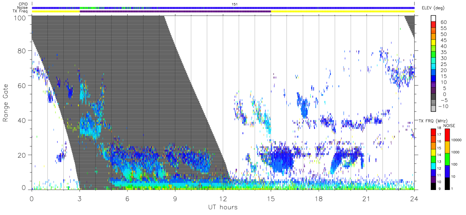The width and height of the screenshot is (466, 215).
Task: Click the x-axis tick label "9"
Action: 175,198
